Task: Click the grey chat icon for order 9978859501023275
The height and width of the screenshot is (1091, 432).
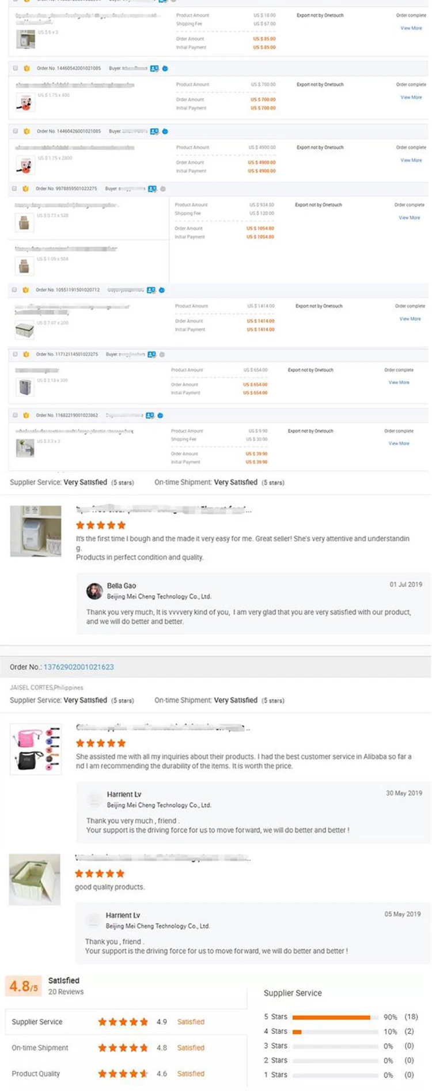Action: (x=163, y=189)
